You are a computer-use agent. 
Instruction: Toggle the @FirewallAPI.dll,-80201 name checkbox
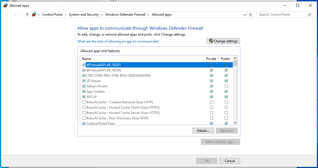pos(84,65)
